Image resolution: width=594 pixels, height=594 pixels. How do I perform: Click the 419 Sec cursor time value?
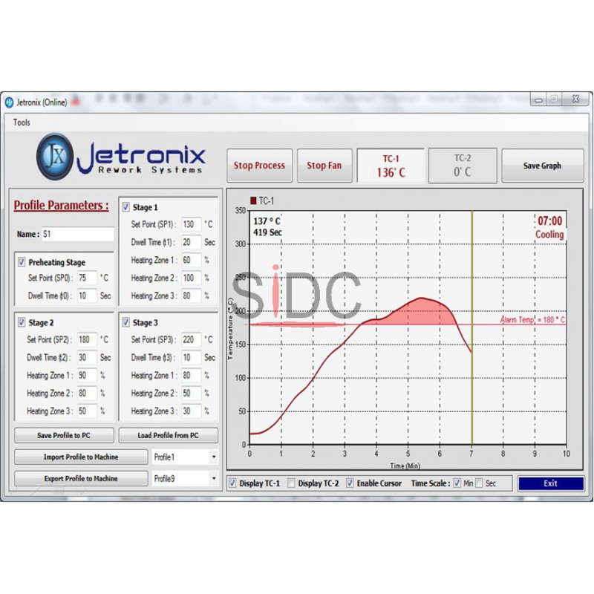pyautogui.click(x=267, y=232)
